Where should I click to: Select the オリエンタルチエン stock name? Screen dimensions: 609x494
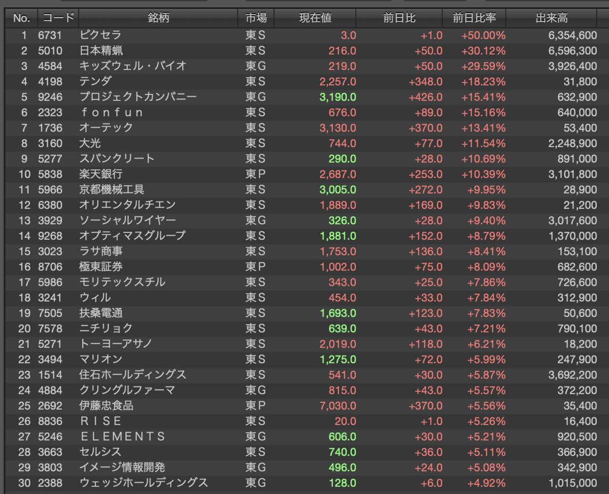[x=127, y=205]
